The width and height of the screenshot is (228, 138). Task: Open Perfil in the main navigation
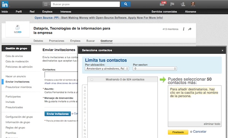point(19,12)
